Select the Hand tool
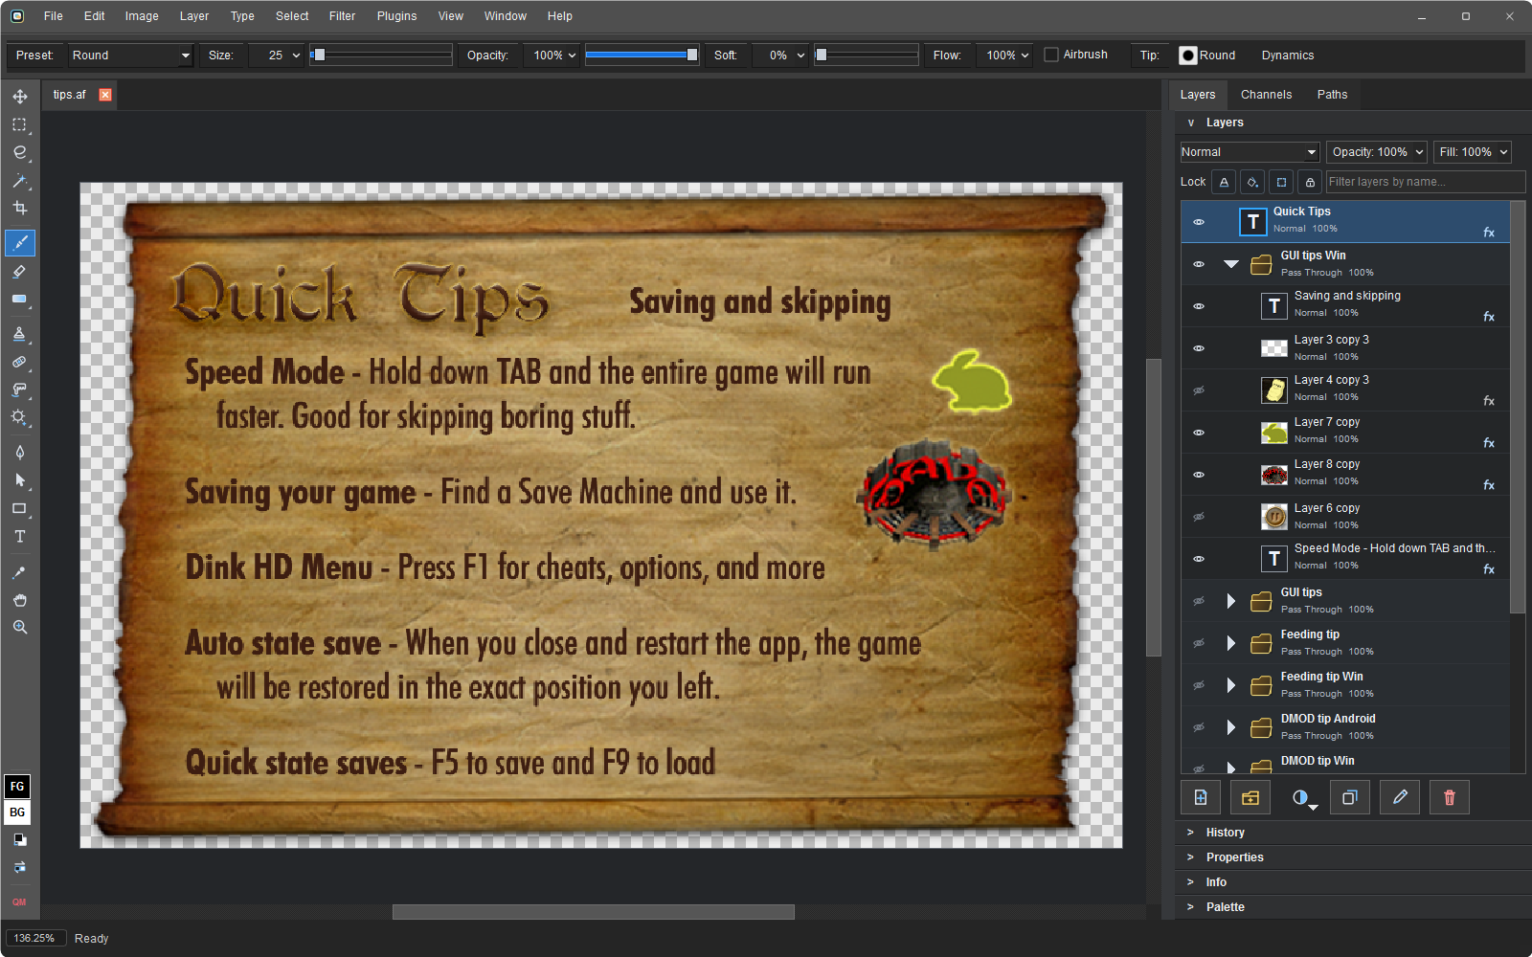The image size is (1532, 957). [19, 600]
